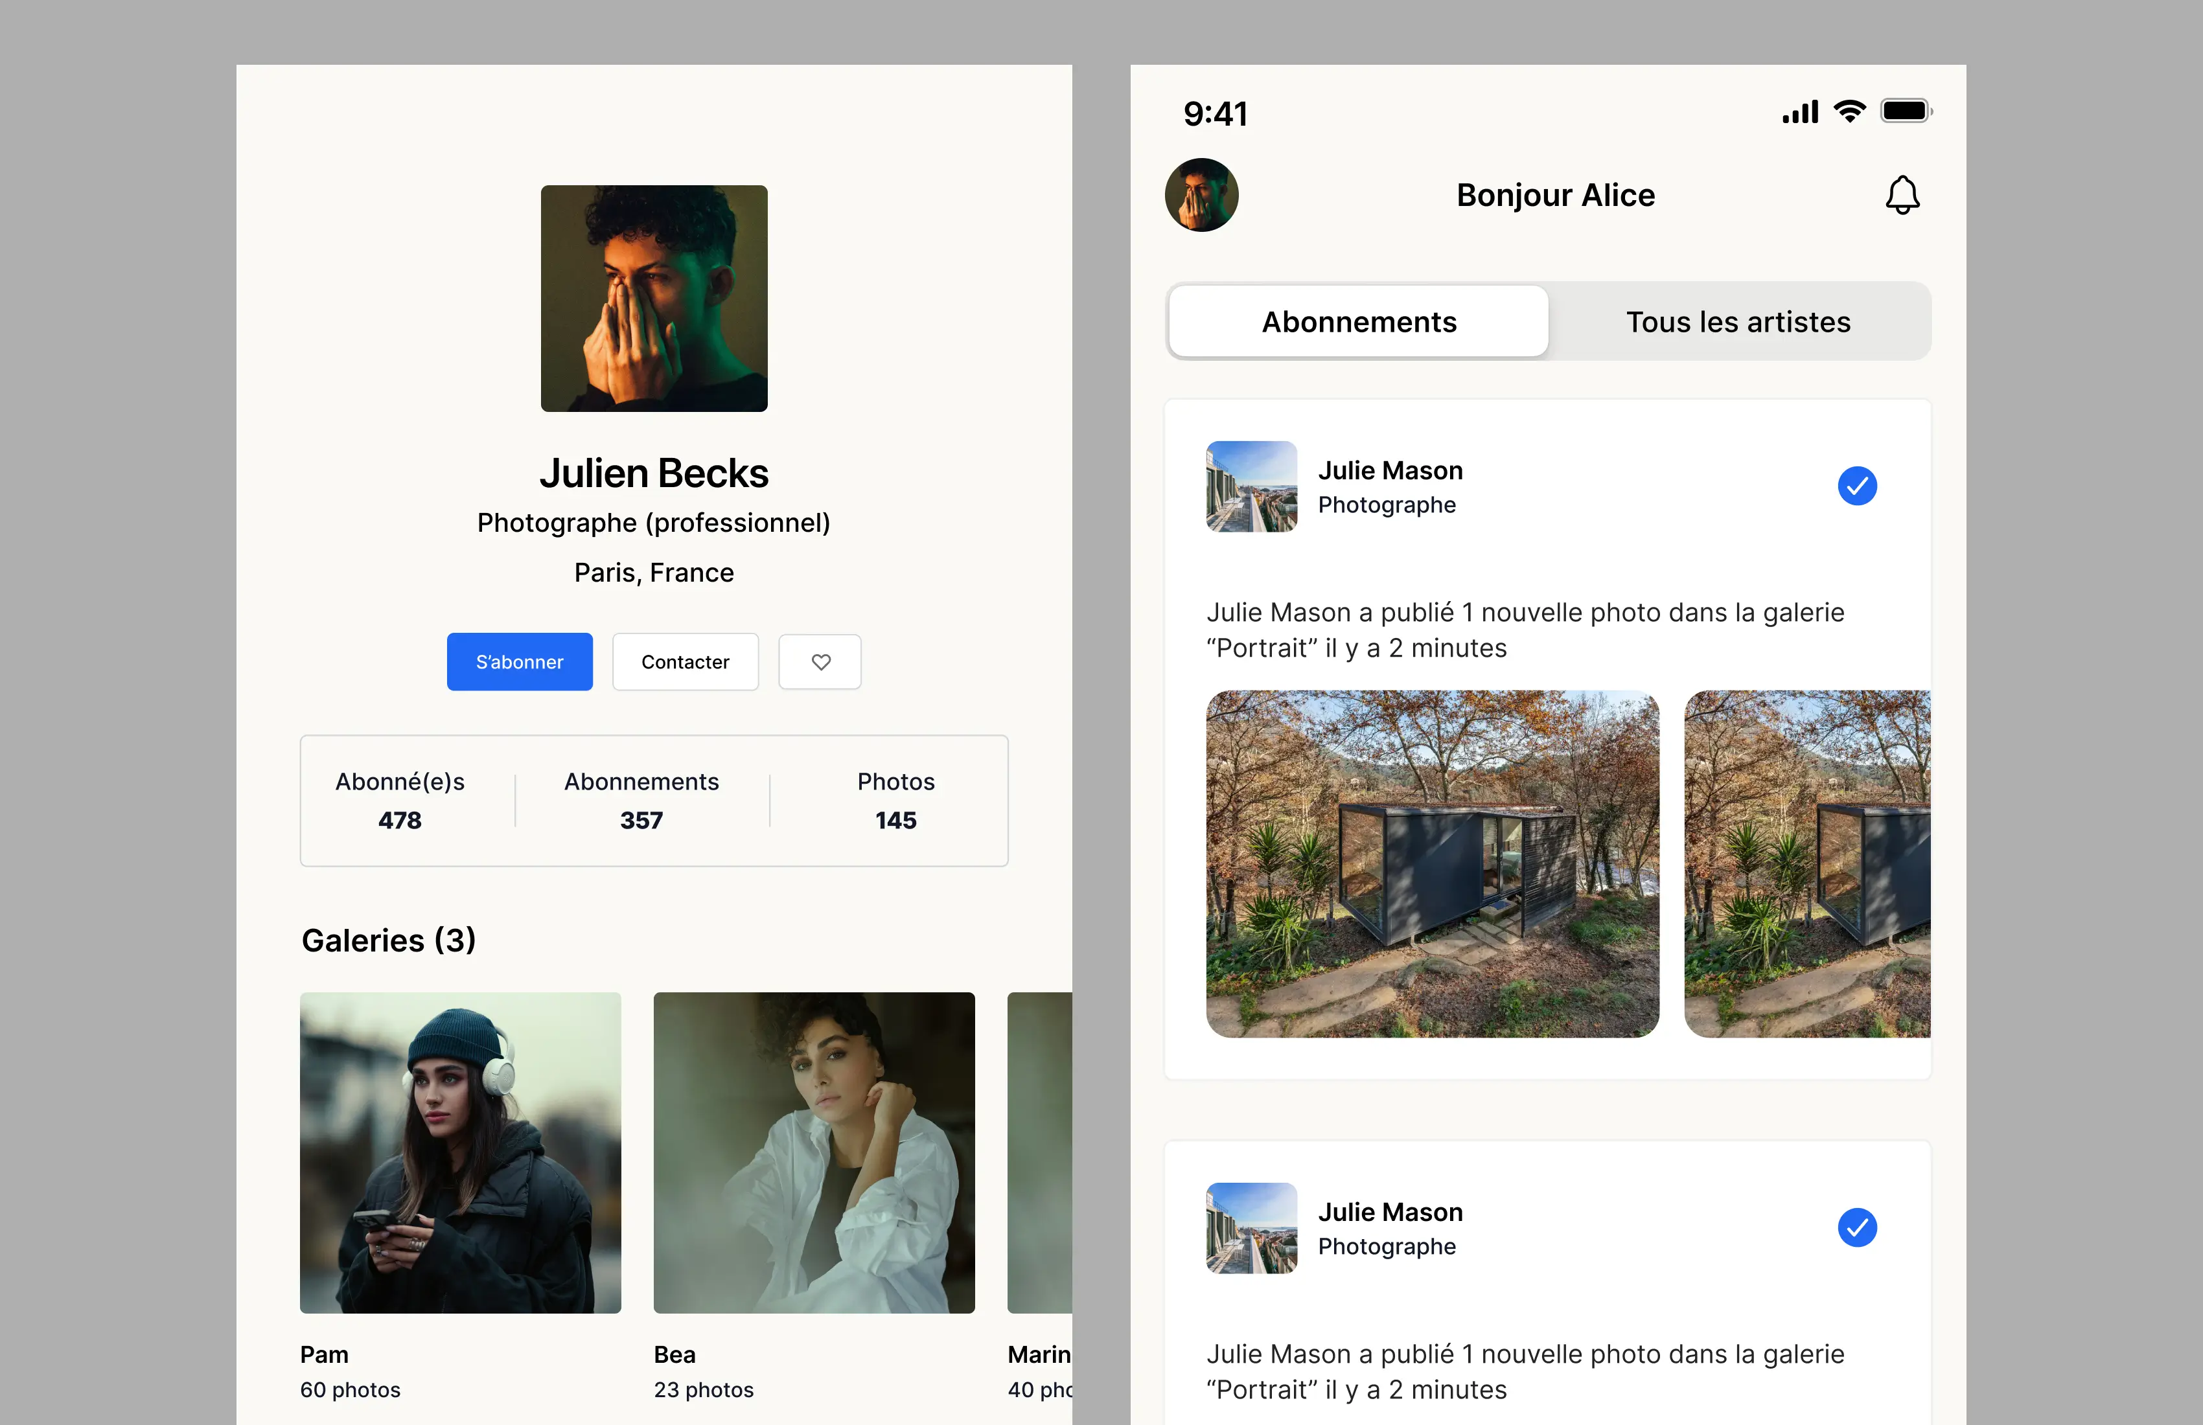
Task: Select the Abonné(e)s 478 stat
Action: (x=400, y=801)
